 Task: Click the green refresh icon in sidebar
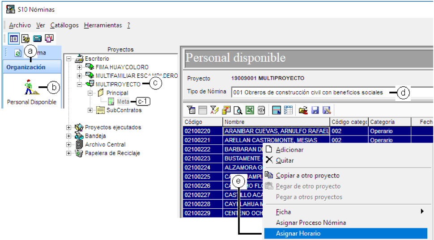(17, 53)
